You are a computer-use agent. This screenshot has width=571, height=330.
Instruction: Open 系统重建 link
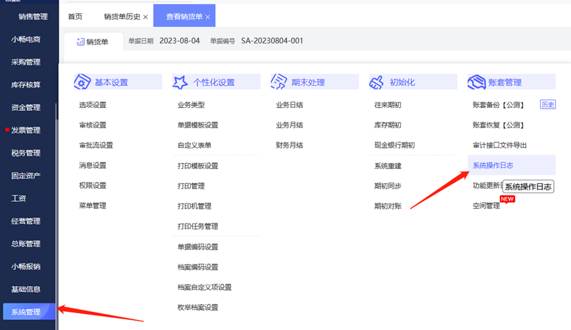[x=387, y=166]
